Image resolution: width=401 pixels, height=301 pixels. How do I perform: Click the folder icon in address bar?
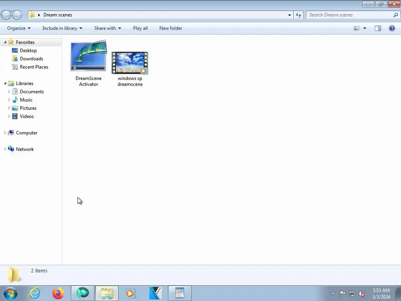(x=32, y=15)
